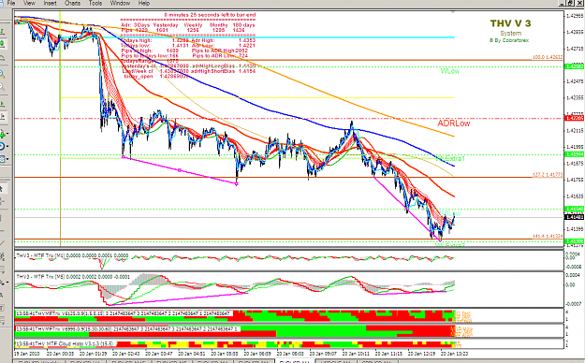
Task: Toggle Auto Scroll green arrow icon
Action: pos(2,103)
